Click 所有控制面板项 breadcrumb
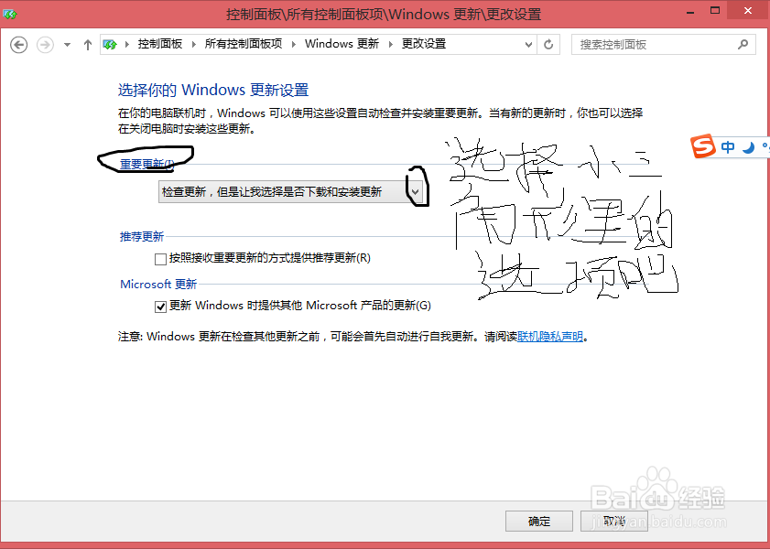Screen dimensions: 770x549 [244, 44]
